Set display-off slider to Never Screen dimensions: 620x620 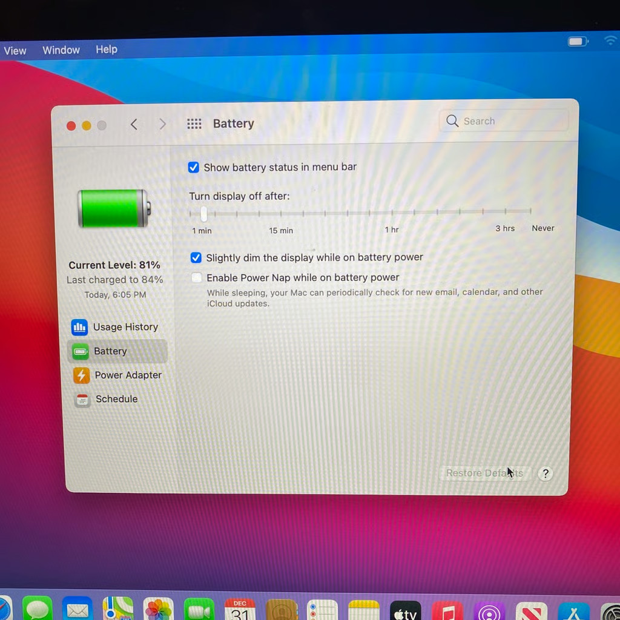(530, 211)
